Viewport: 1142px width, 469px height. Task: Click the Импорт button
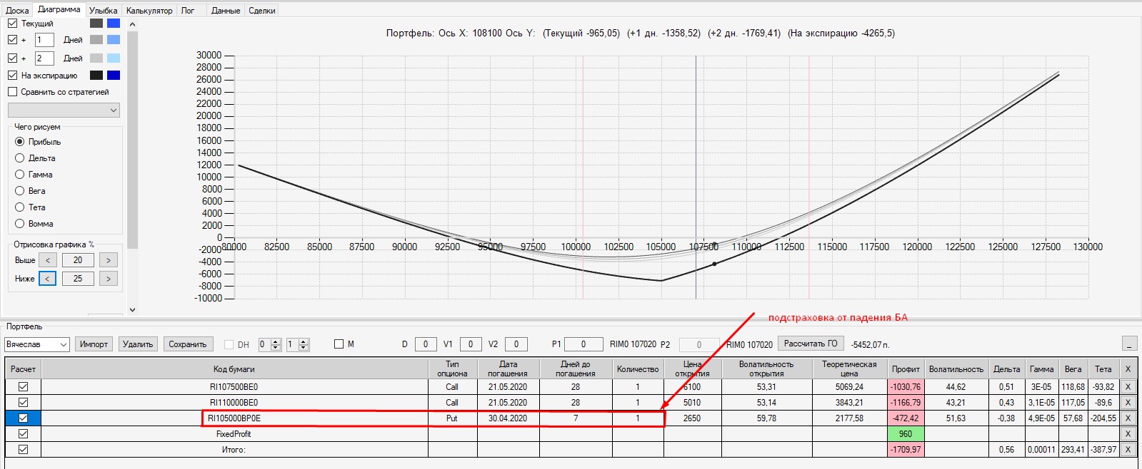point(94,344)
